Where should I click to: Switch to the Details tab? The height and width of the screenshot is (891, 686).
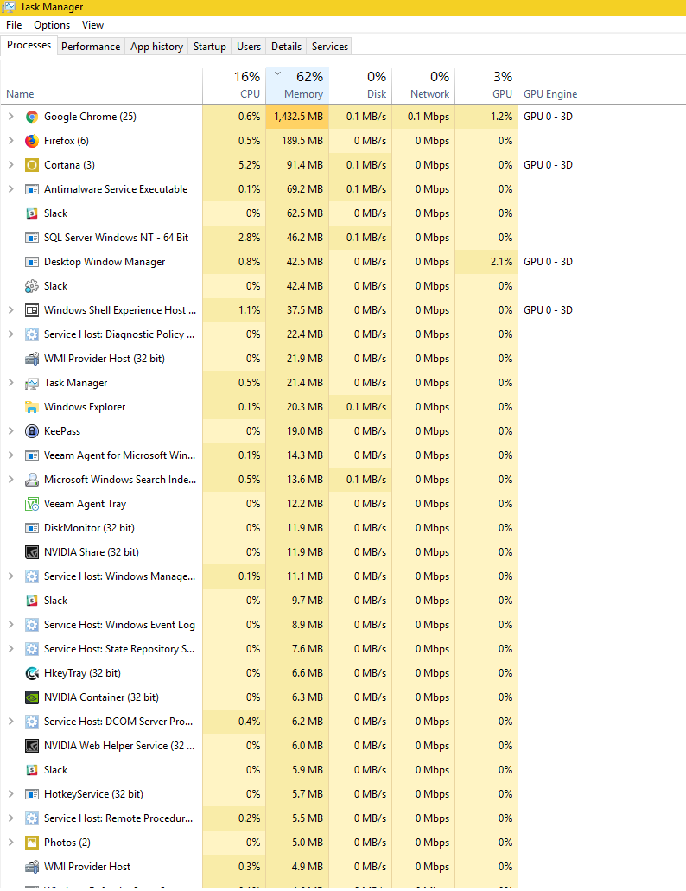pyautogui.click(x=286, y=47)
